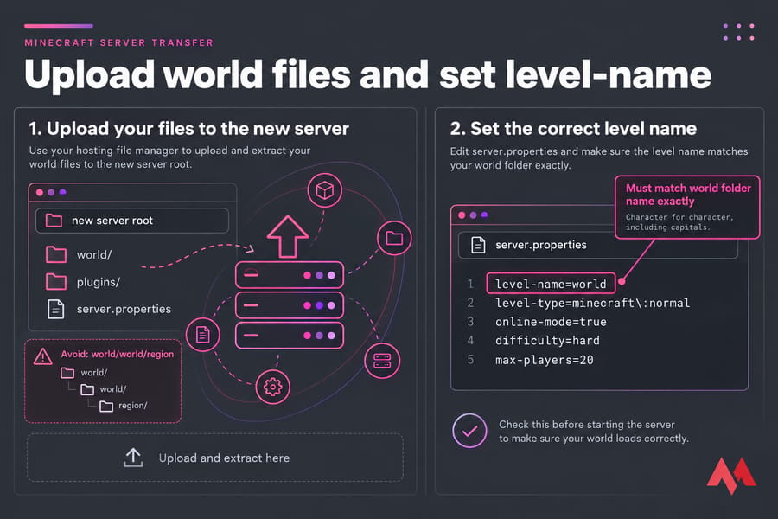The image size is (778, 519).
Task: Click Avoid: world/world/region warning text
Action: [117, 354]
